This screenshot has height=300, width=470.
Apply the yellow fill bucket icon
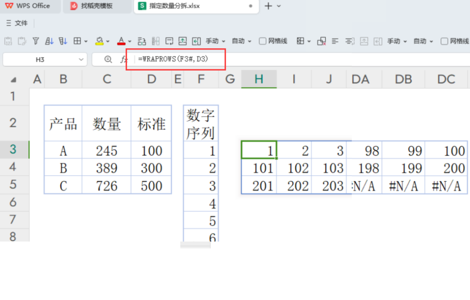coord(99,40)
